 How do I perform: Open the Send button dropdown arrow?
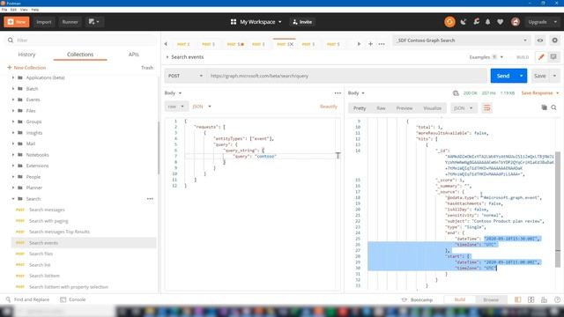point(521,76)
